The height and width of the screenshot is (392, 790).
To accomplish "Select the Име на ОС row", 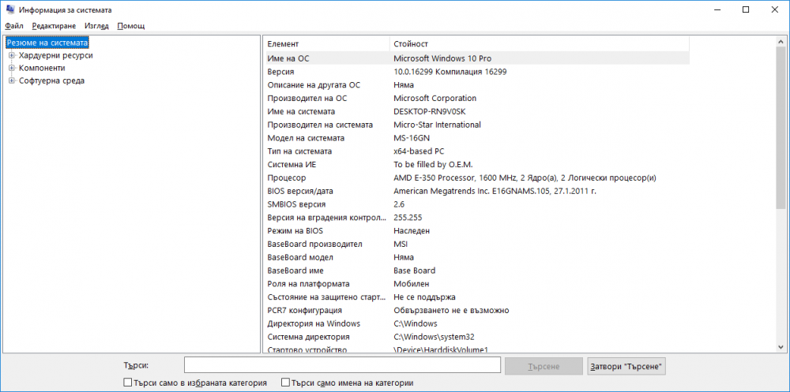I will [476, 58].
